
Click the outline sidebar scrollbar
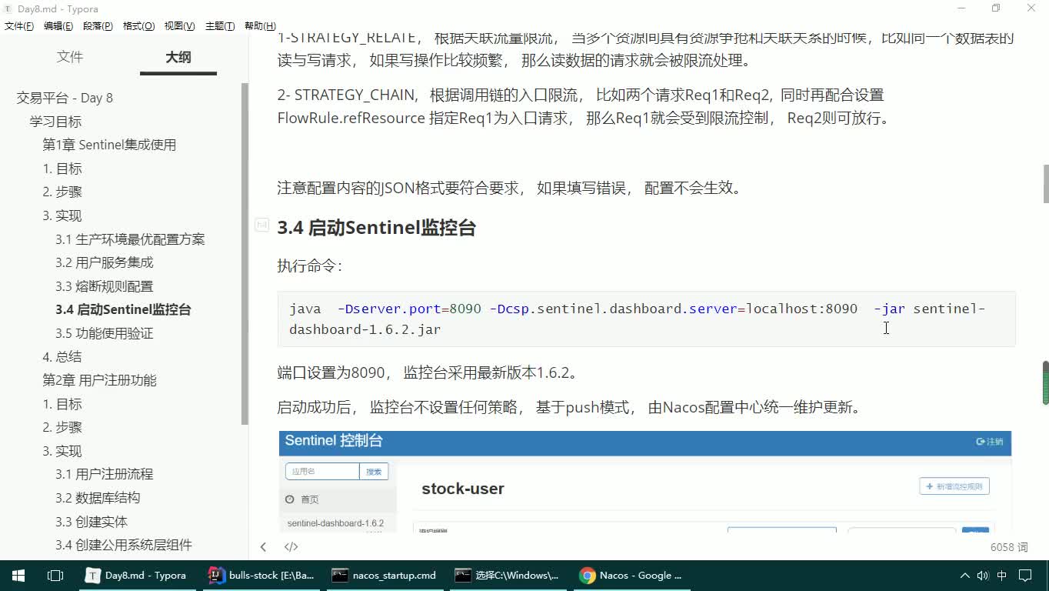pyautogui.click(x=245, y=254)
